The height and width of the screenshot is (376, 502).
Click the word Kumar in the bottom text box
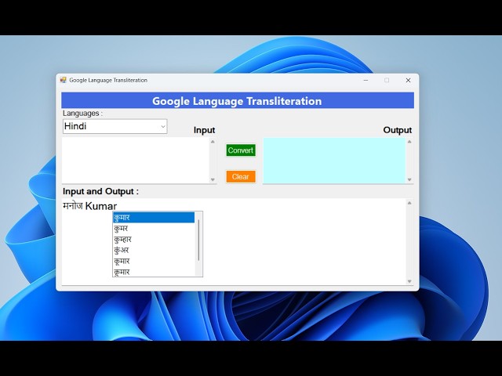[101, 206]
